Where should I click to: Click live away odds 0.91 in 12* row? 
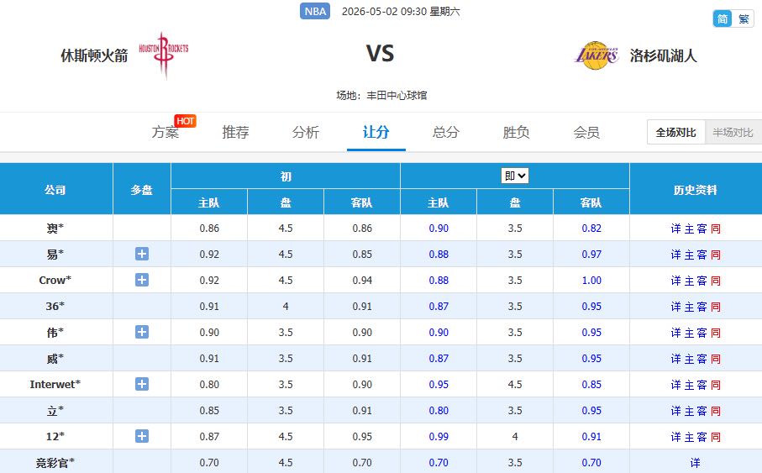(x=591, y=436)
